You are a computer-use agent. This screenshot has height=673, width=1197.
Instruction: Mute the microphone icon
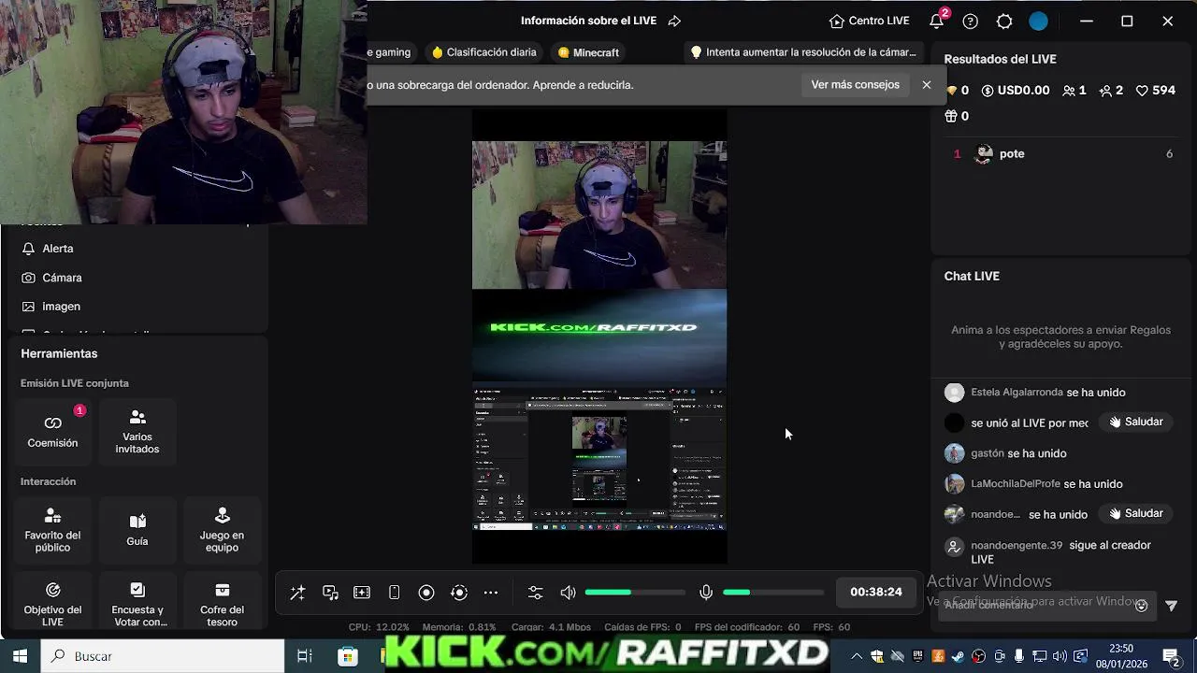click(x=706, y=593)
